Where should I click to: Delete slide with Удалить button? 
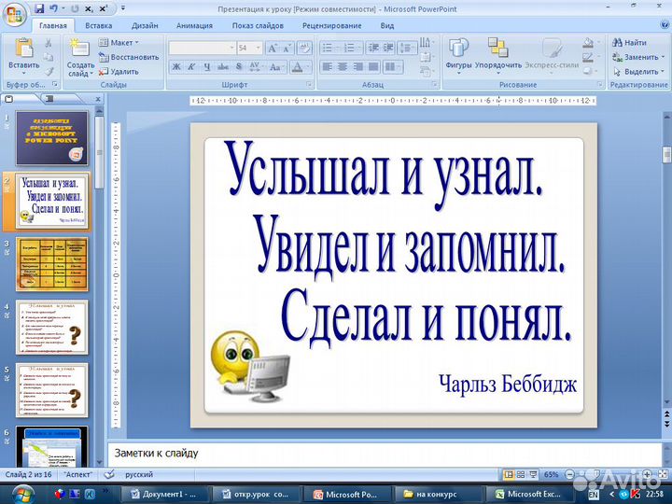click(119, 72)
